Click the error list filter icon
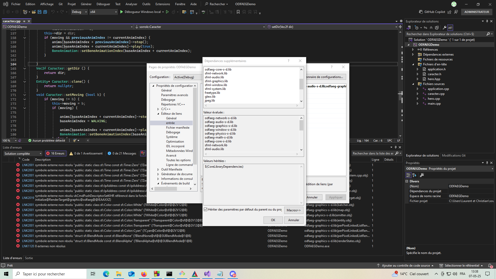Image resolution: width=496 pixels, height=279 pixels. [x=143, y=153]
